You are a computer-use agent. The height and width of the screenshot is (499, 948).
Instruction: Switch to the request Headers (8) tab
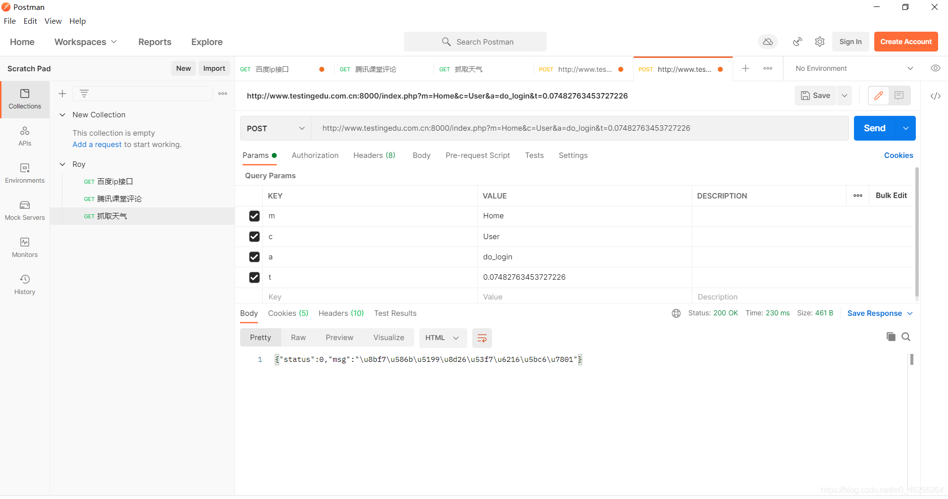pos(374,155)
